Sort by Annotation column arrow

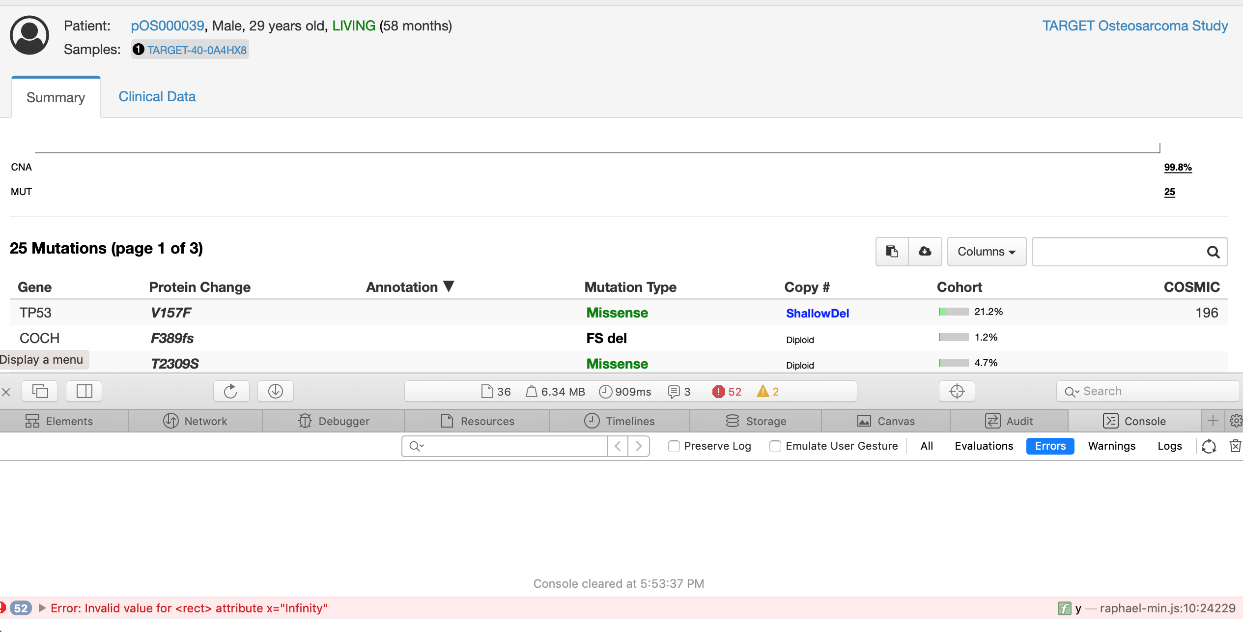pyautogui.click(x=449, y=286)
